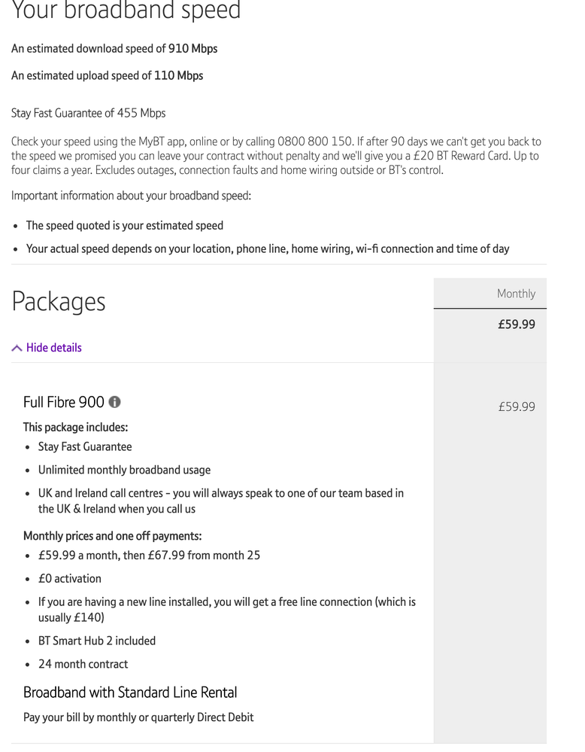Screen dimensions: 585x752
Task: Click the £0 activation bullet
Action: point(70,579)
